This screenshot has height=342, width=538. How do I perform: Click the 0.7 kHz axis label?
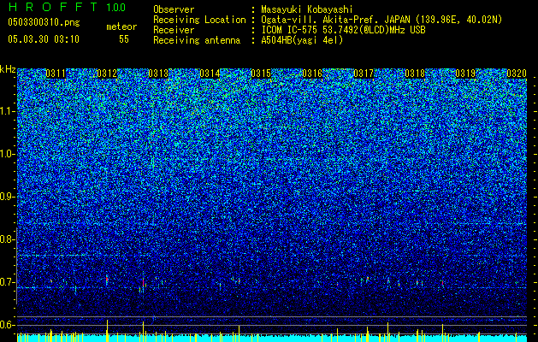pyautogui.click(x=8, y=282)
